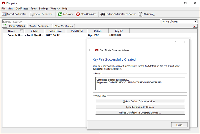The height and width of the screenshot is (134, 200).
Task: Click the E-Mail column header
Action: click(x=35, y=31)
